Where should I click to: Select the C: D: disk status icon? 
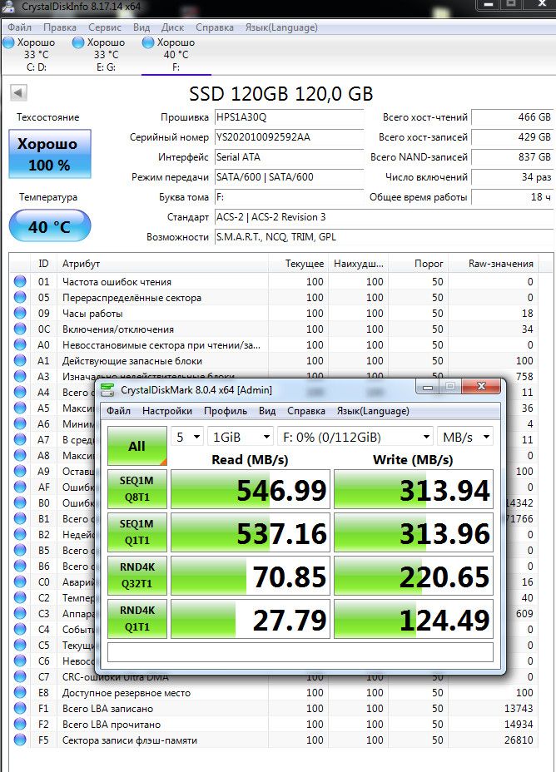coord(8,42)
